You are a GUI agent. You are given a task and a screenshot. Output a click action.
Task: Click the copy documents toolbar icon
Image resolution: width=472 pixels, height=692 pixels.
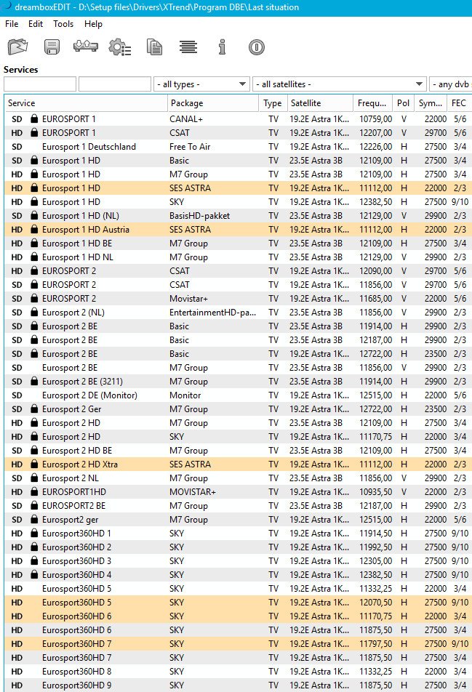pos(154,47)
